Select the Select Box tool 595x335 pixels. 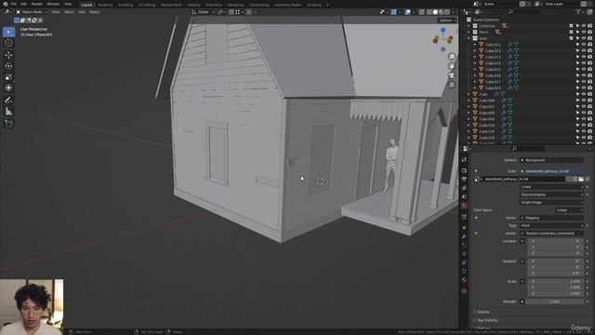click(8, 32)
